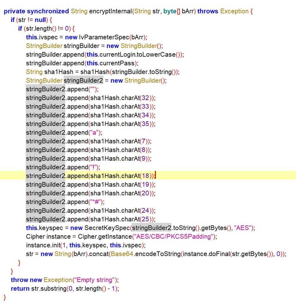Image resolution: width=296 pixels, height=304 pixels.
Task: Click 'instance.init' call line
Action: point(86,245)
